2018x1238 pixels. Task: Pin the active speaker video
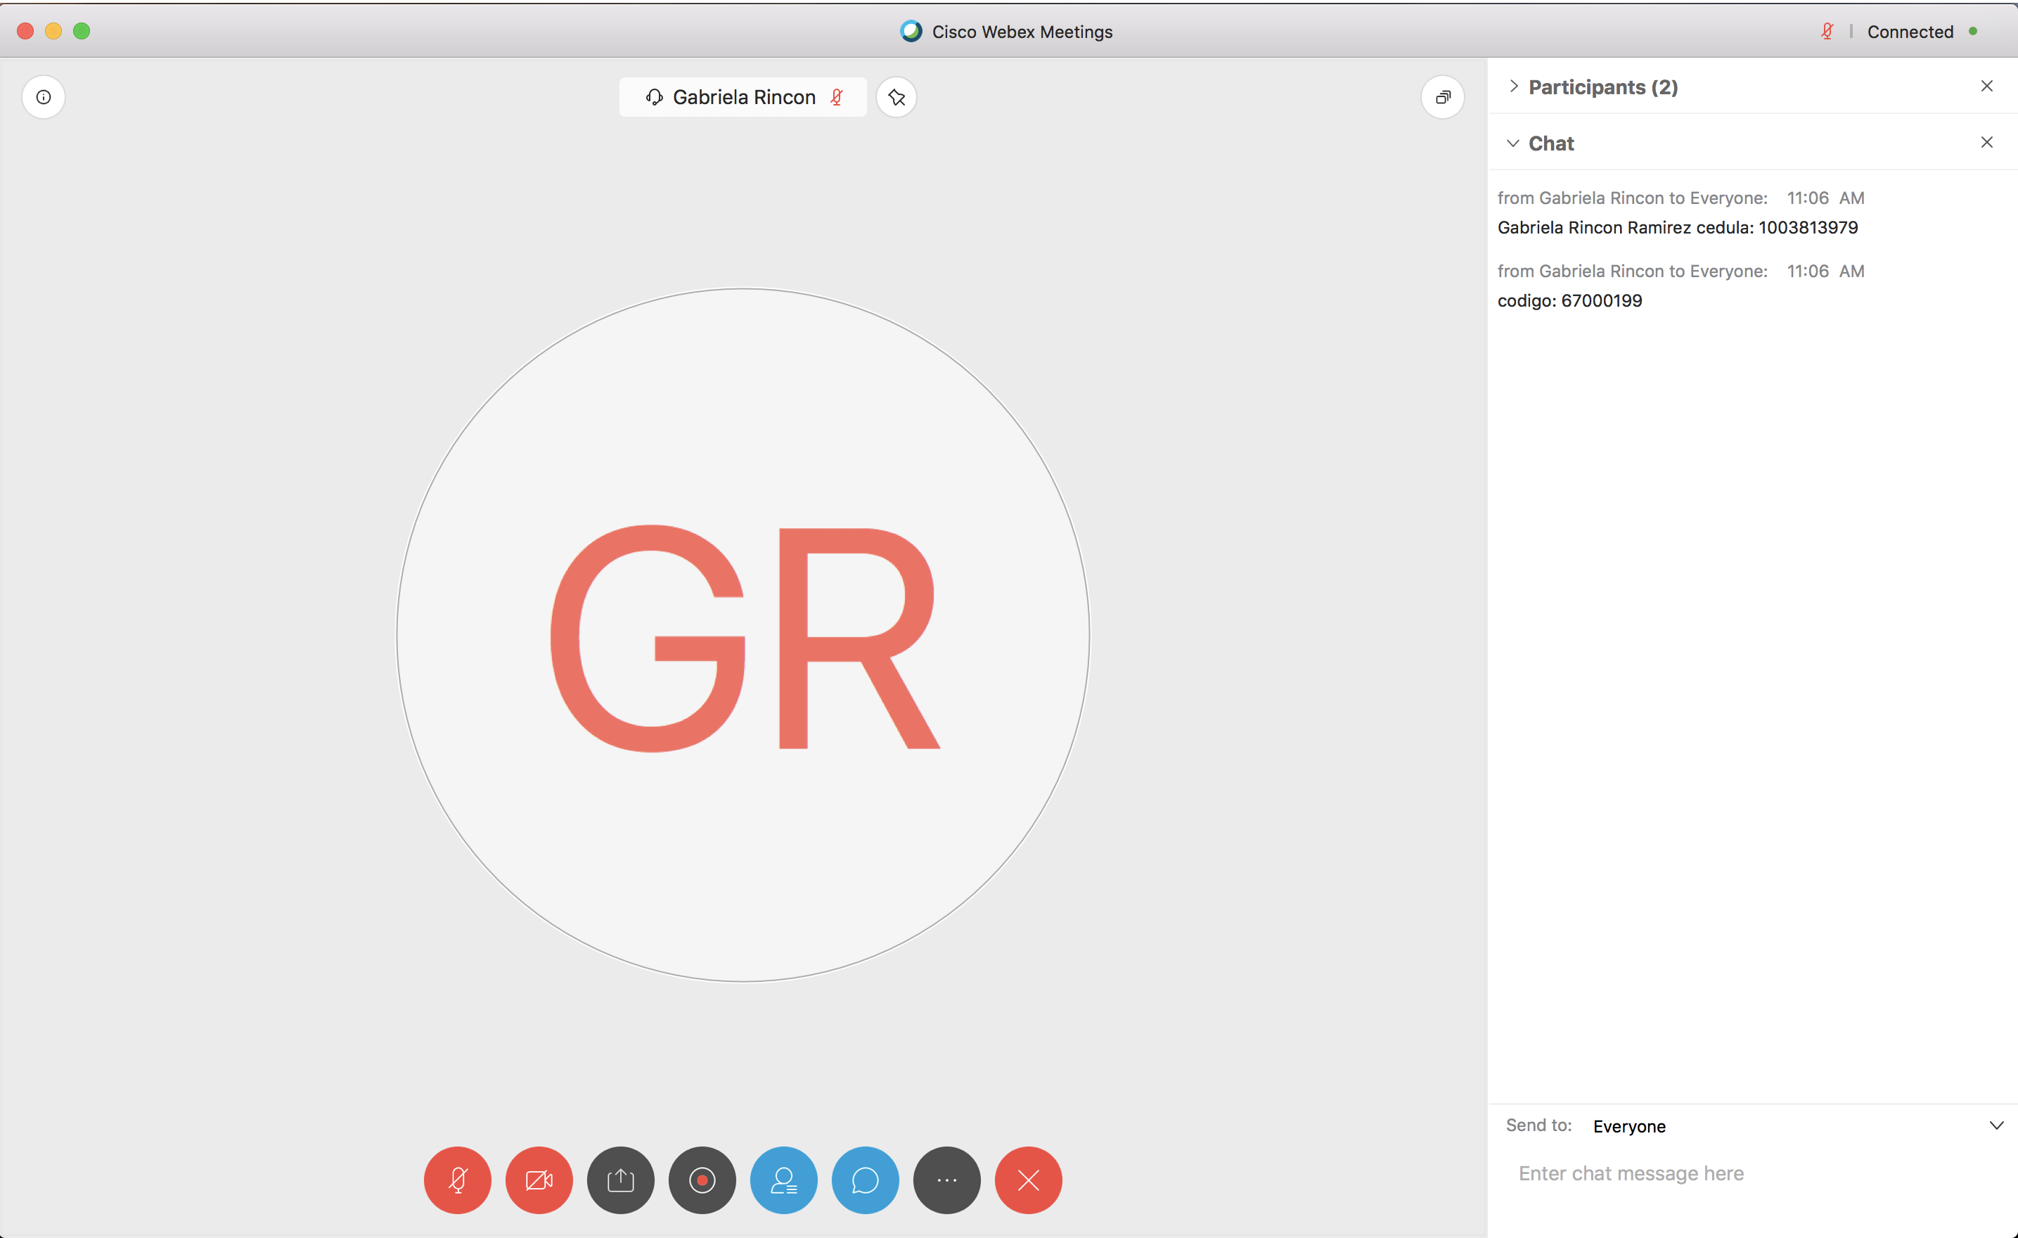pyautogui.click(x=896, y=98)
